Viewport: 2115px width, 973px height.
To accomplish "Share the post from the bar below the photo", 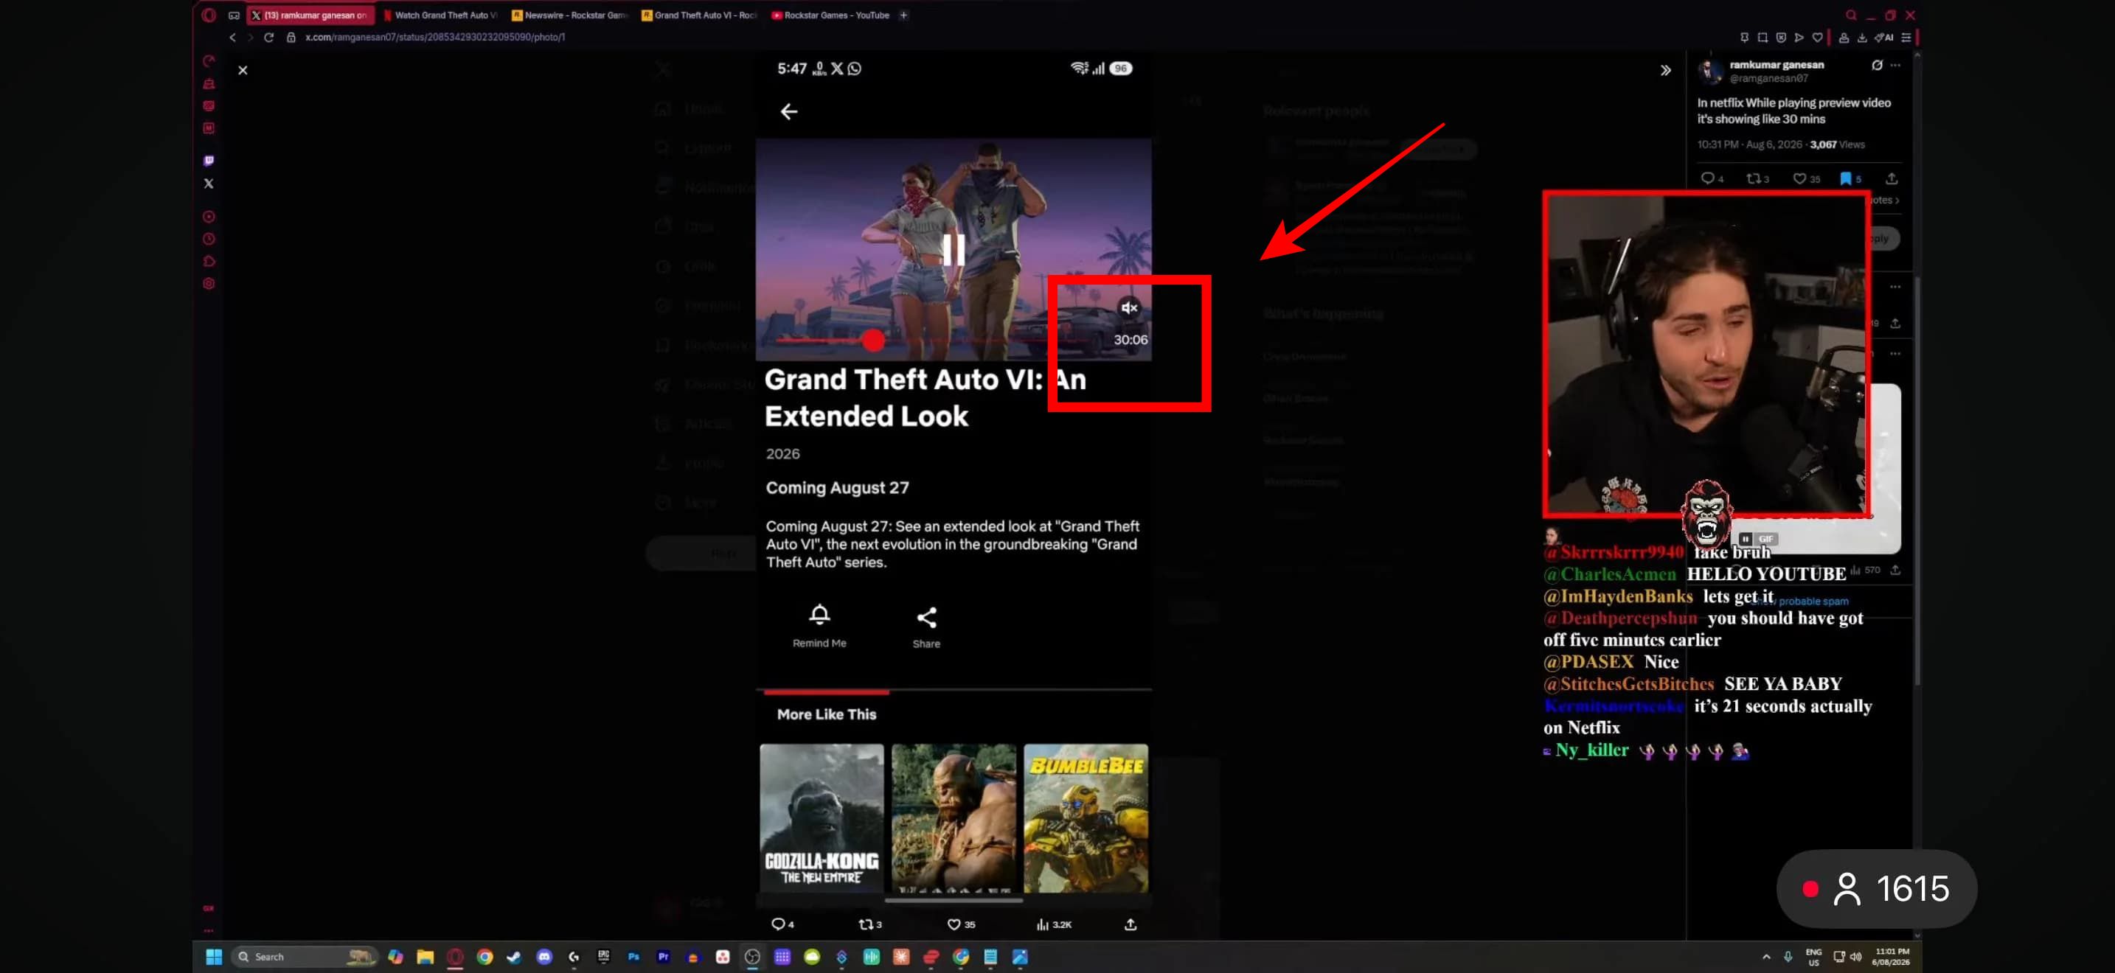I will [x=1131, y=924].
